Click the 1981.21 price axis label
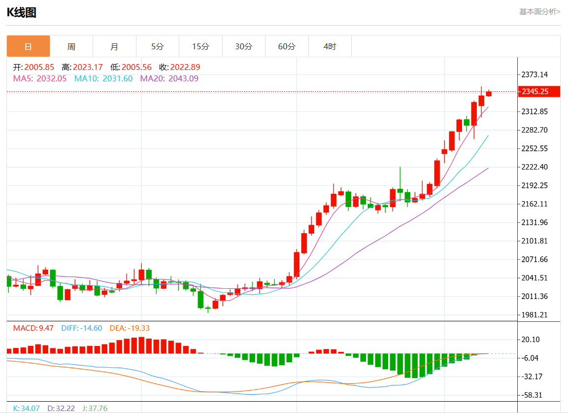The height and width of the screenshot is (413, 568). point(535,315)
